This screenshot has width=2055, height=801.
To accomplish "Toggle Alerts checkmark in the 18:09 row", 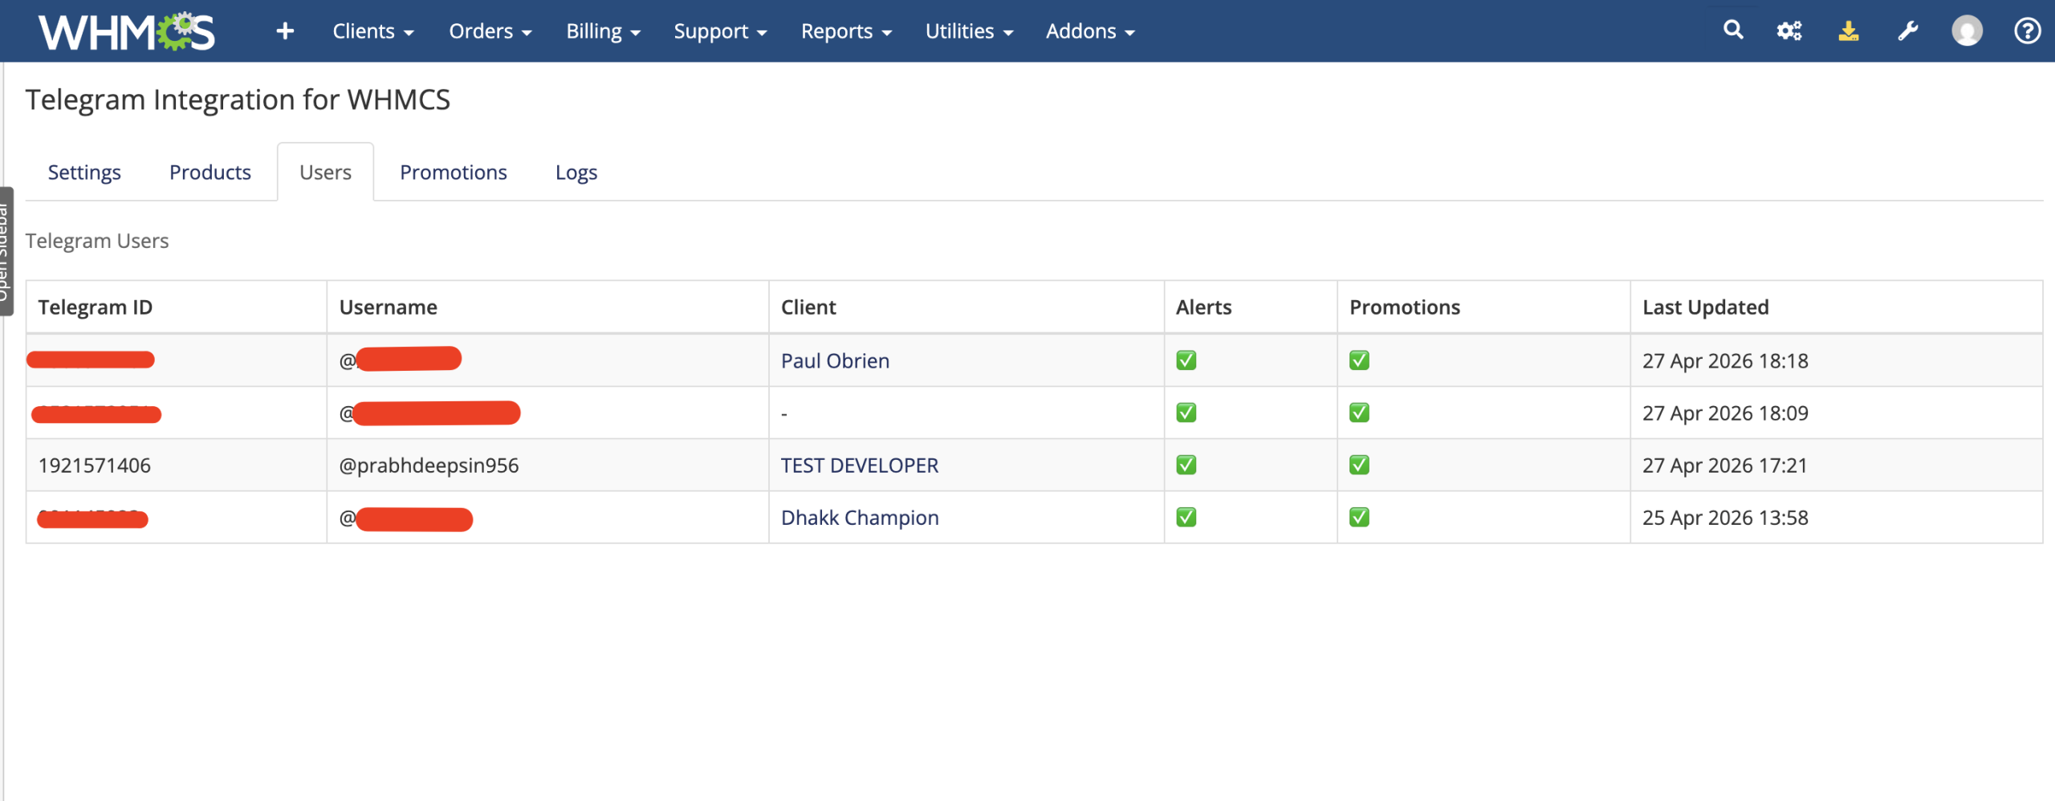I will [1186, 413].
